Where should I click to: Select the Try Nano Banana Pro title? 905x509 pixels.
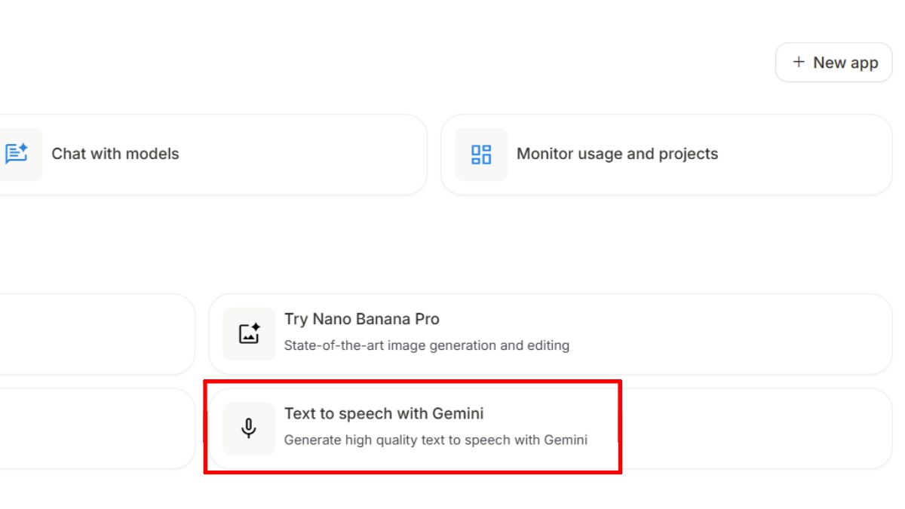tap(361, 319)
